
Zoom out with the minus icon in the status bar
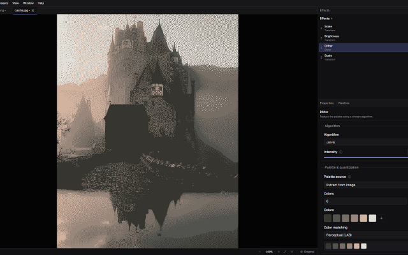pyautogui.click(x=259, y=252)
